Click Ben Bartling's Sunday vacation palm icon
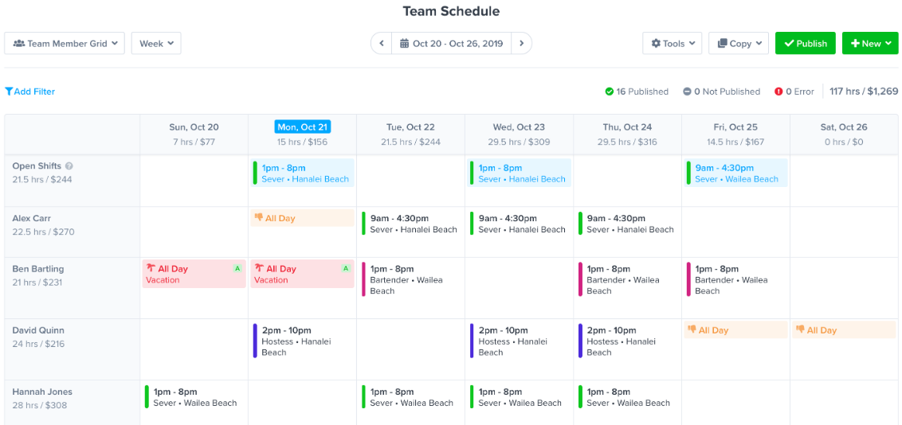This screenshot has width=902, height=425. click(151, 269)
